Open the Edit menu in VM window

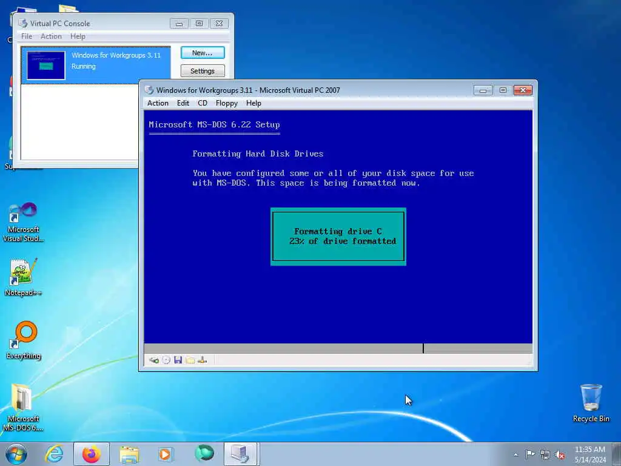tap(183, 103)
